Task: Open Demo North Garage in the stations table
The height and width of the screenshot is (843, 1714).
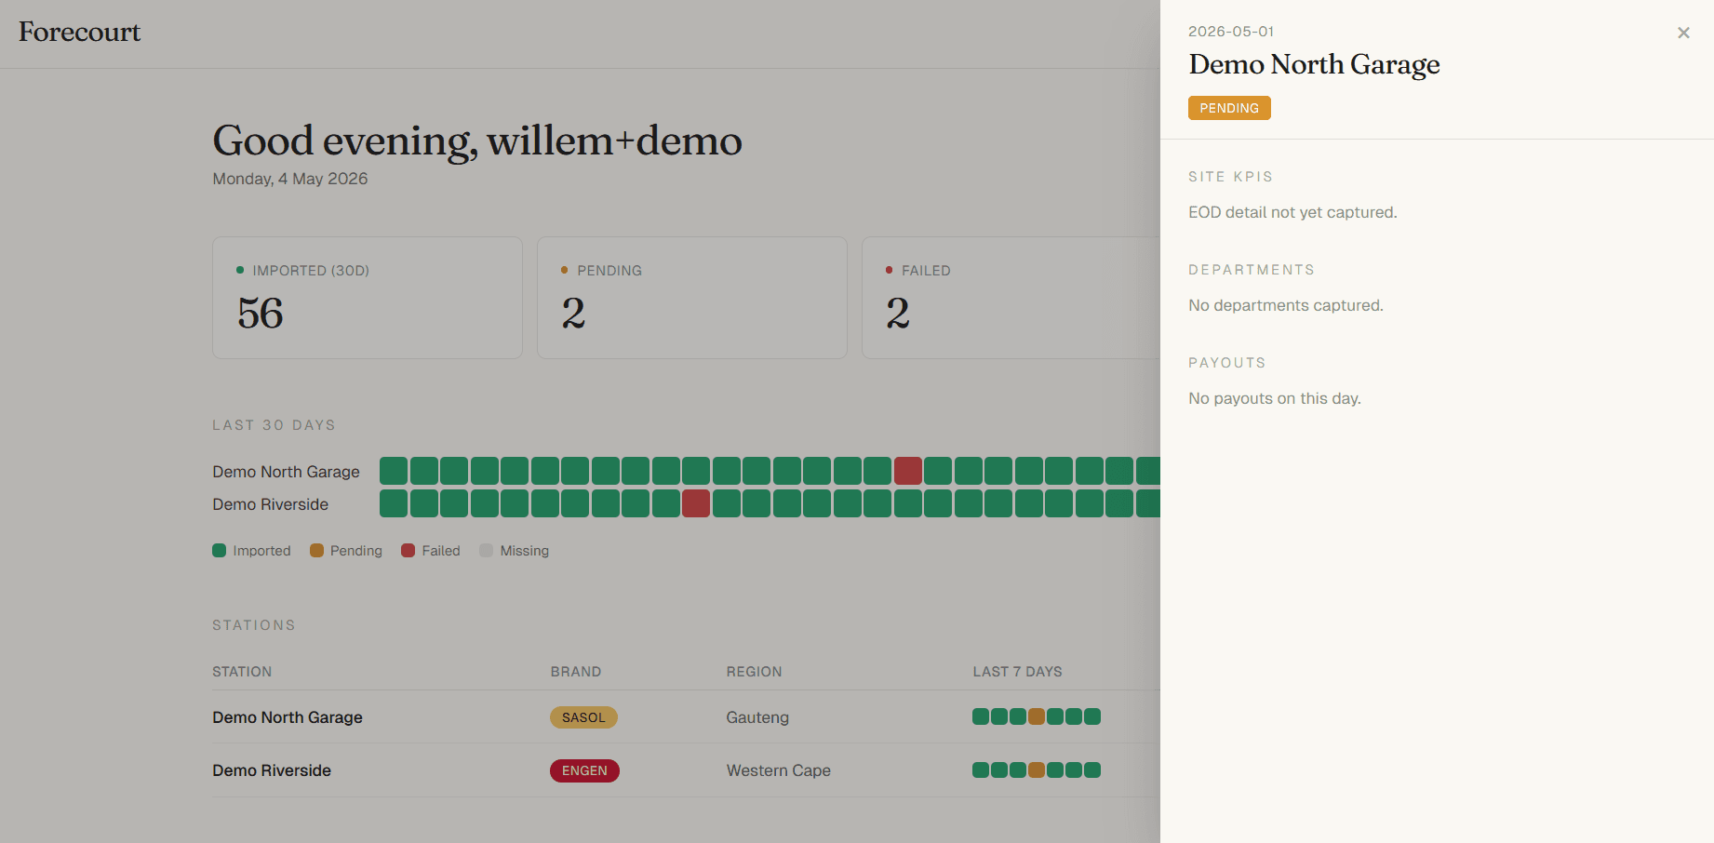Action: click(x=288, y=717)
